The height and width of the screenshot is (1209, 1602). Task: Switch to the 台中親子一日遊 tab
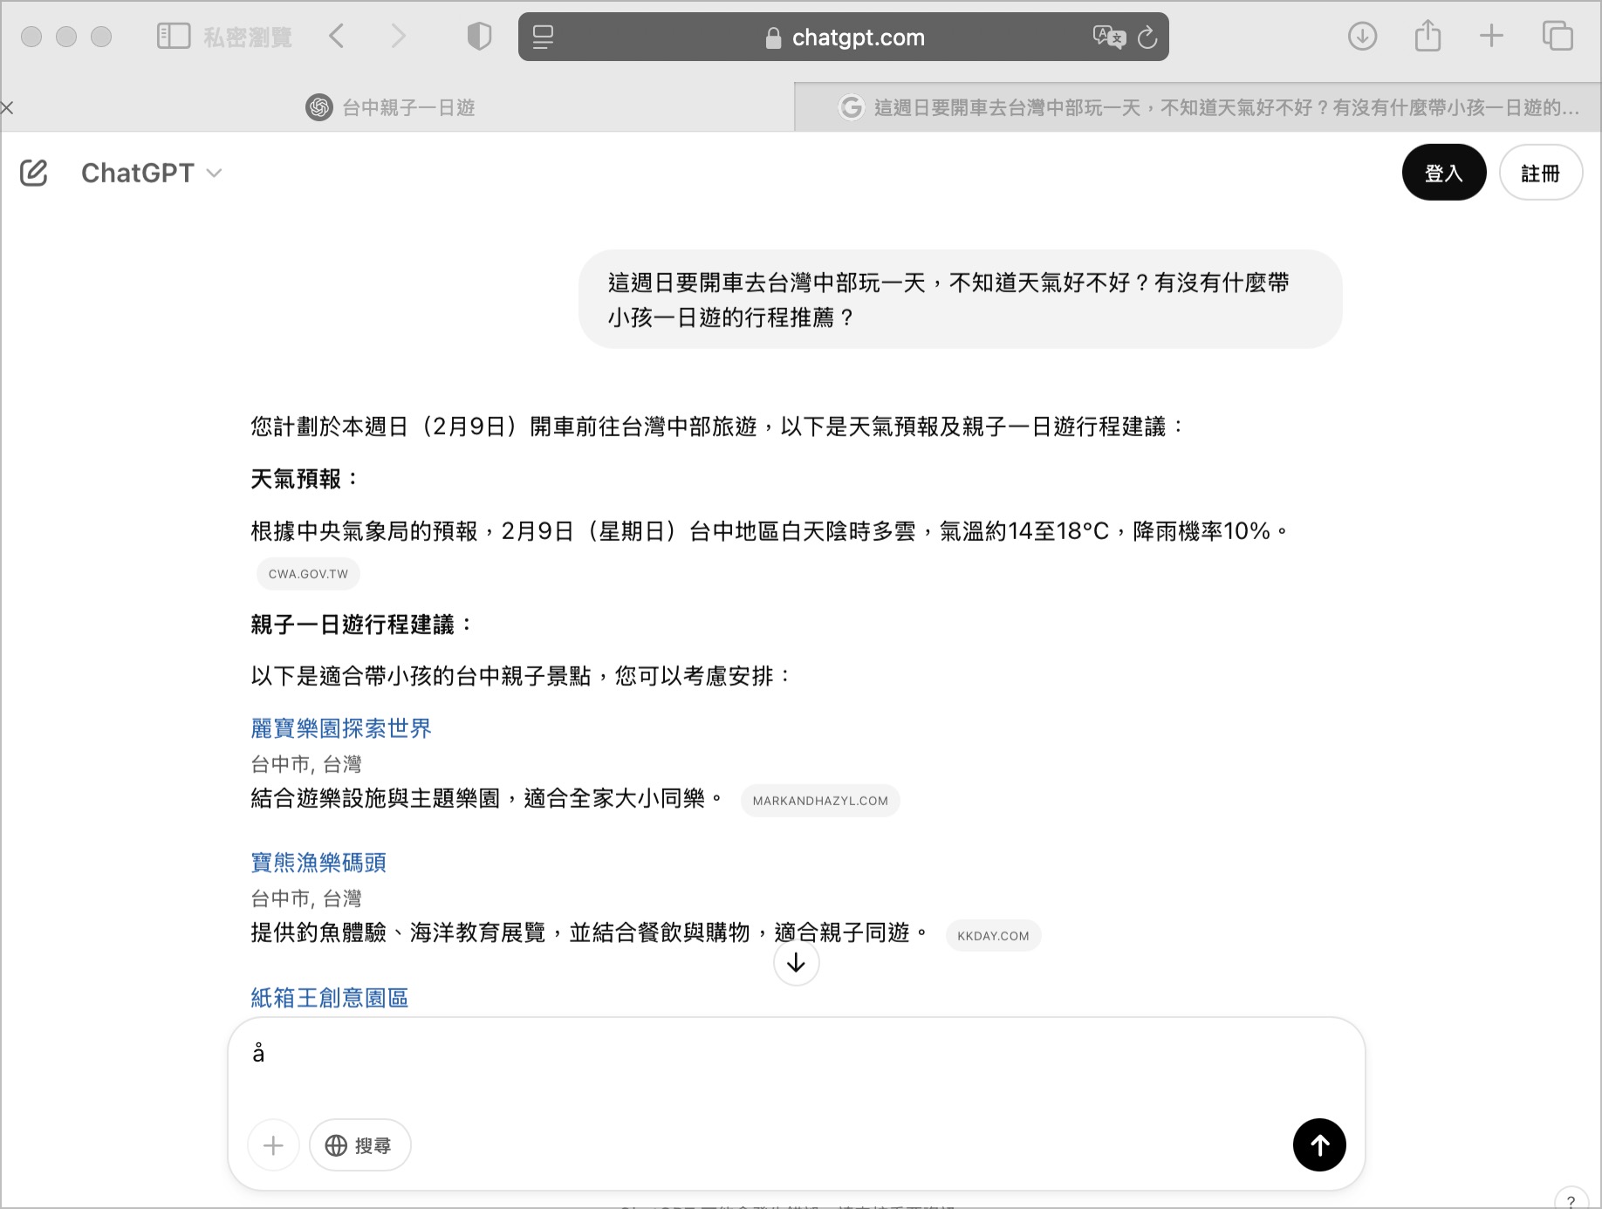click(x=390, y=107)
